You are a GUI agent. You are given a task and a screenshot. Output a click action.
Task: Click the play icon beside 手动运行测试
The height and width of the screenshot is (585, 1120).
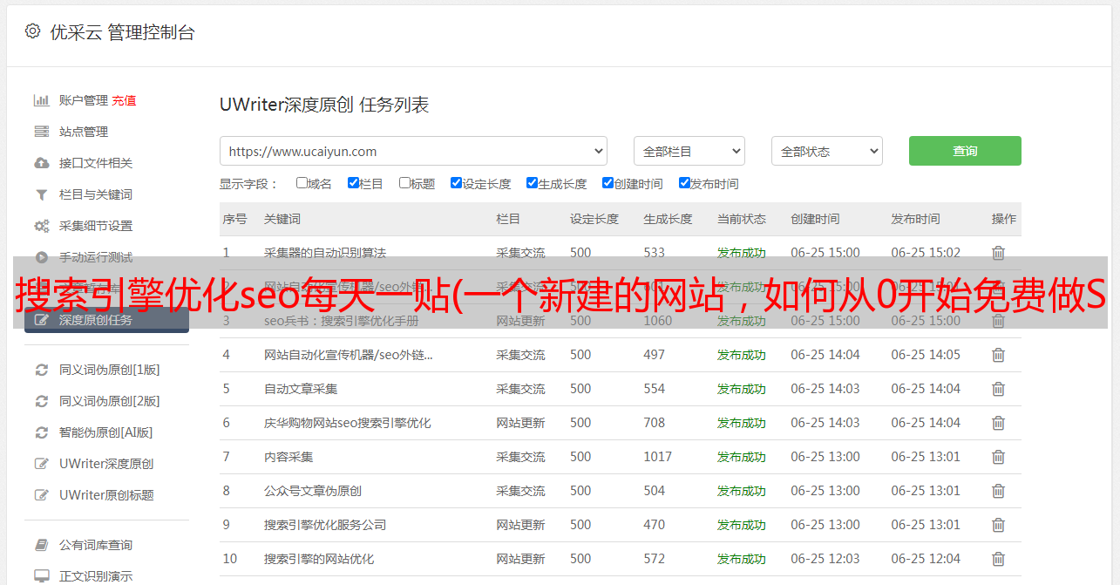41,256
